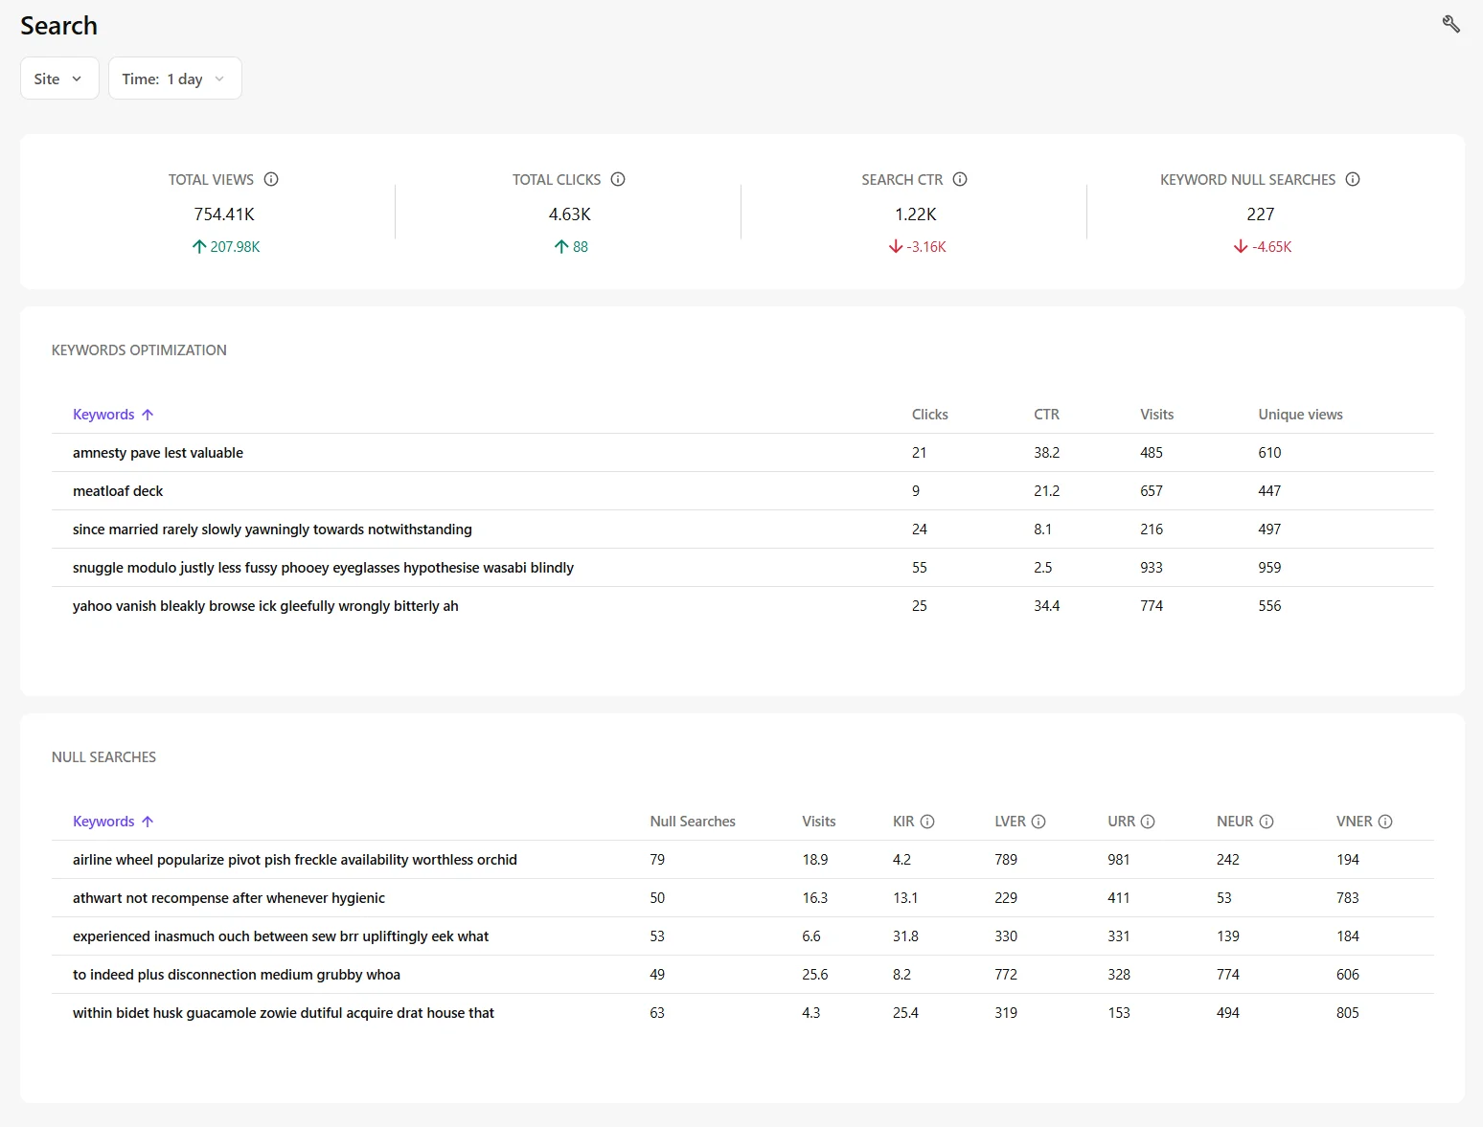The height and width of the screenshot is (1127, 1483).
Task: Show info for Total Clicks
Action: (618, 179)
